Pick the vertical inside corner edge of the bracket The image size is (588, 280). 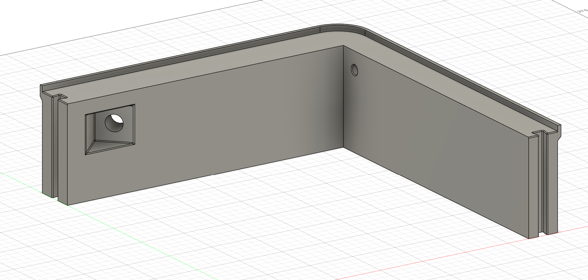click(343, 97)
